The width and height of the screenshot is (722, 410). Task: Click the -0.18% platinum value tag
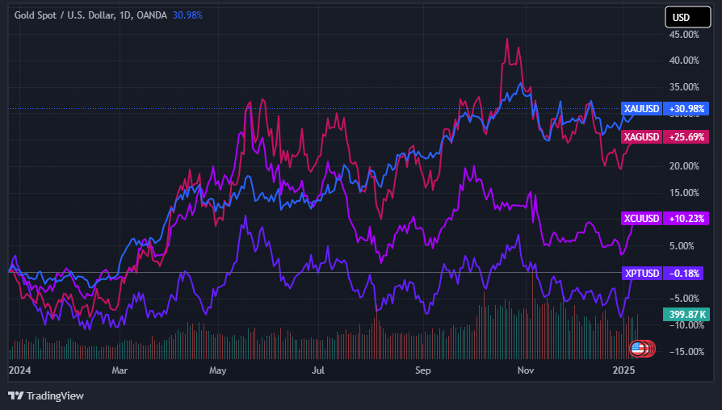pos(684,274)
